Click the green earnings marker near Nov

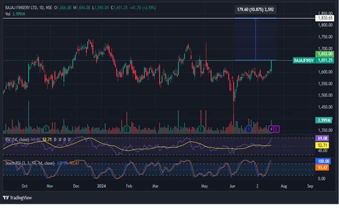click(46, 129)
